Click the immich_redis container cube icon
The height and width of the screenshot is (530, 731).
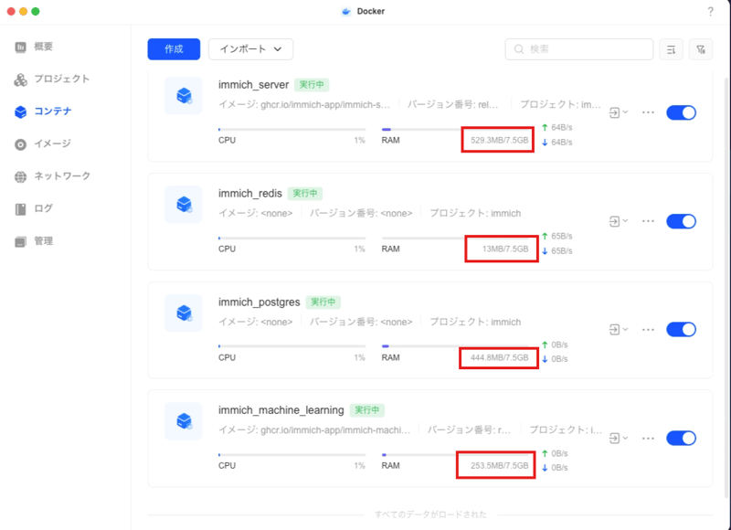pos(184,204)
